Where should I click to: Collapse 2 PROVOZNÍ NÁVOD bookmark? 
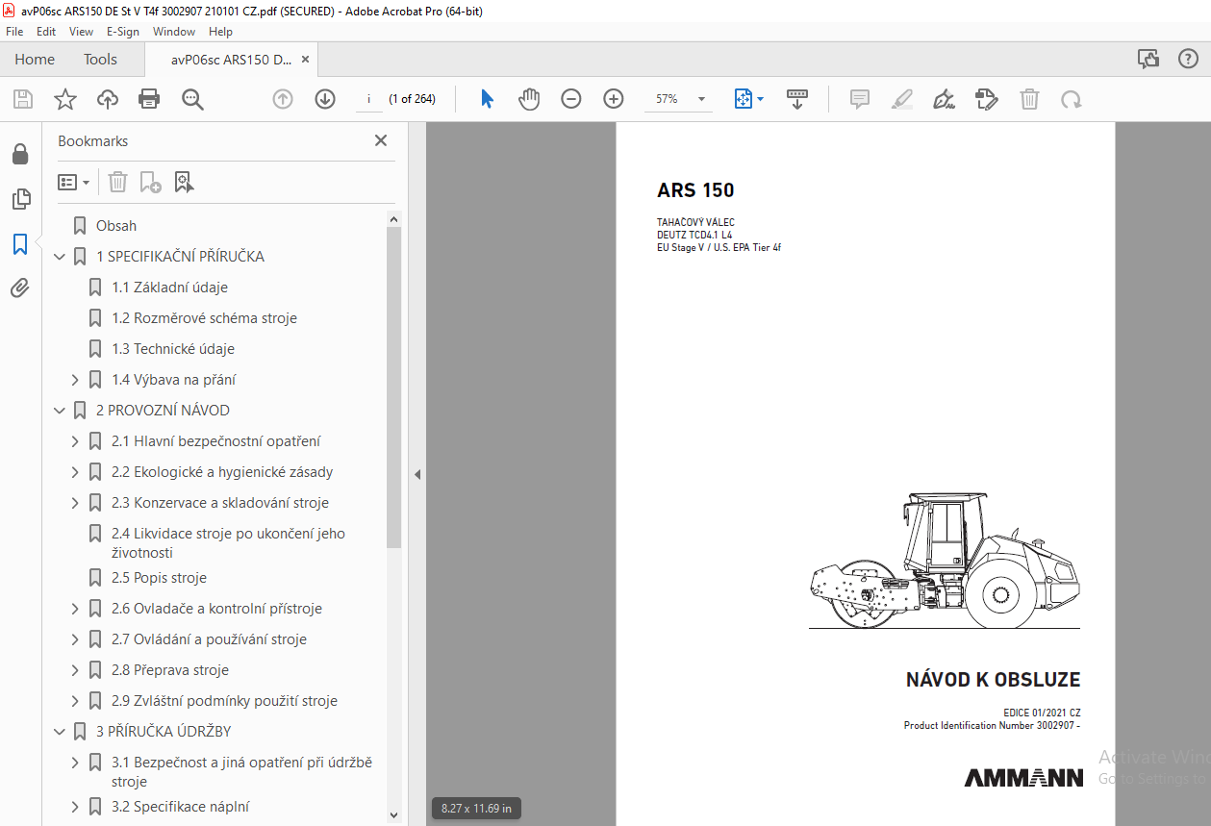tap(60, 411)
